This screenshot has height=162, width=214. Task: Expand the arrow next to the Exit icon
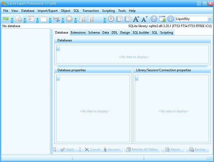[12, 19]
